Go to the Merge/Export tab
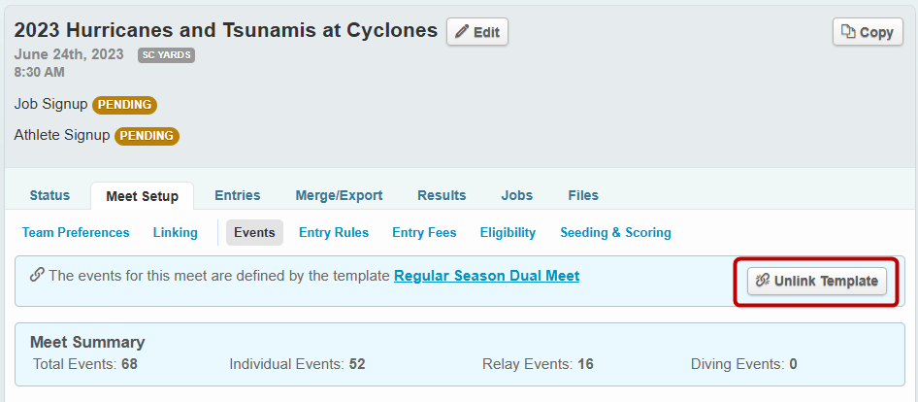 click(339, 195)
